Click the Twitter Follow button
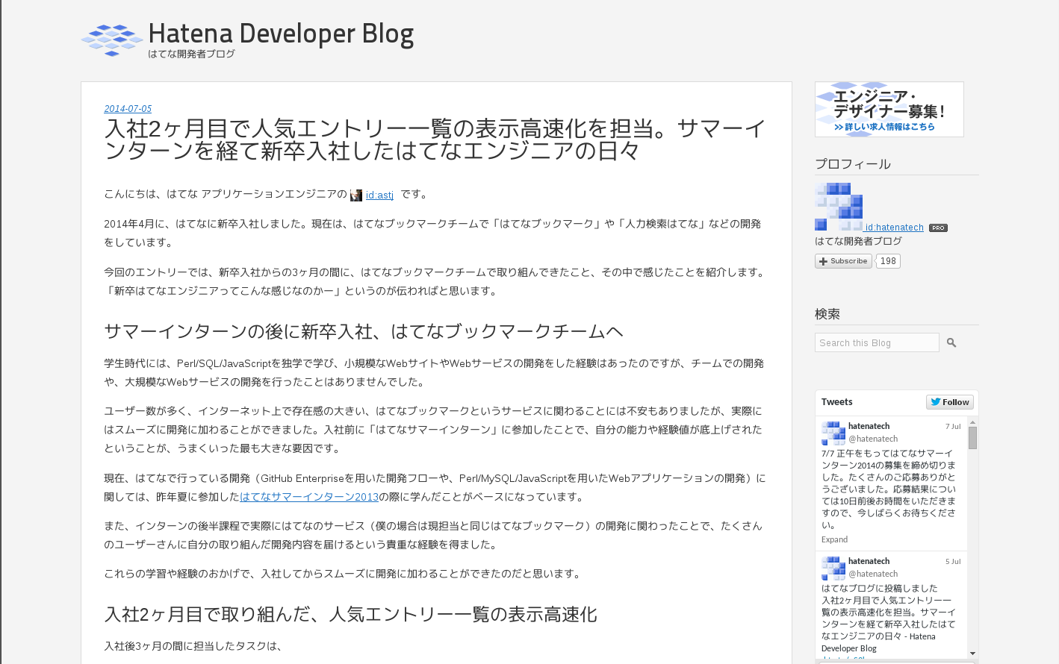Image resolution: width=1059 pixels, height=664 pixels. [950, 402]
